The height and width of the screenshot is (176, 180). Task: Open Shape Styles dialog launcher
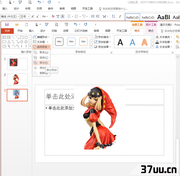111,53
